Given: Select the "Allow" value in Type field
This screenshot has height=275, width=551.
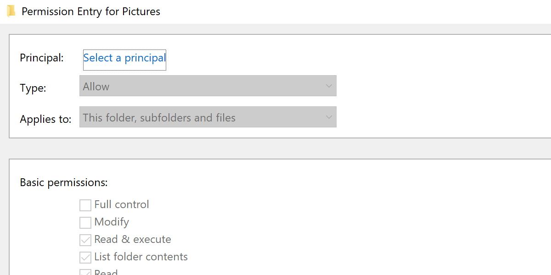Looking at the screenshot, I should click(96, 86).
